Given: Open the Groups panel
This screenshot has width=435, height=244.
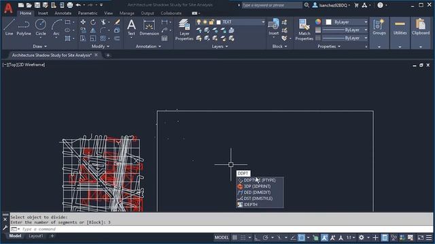Looking at the screenshot, I should [379, 33].
